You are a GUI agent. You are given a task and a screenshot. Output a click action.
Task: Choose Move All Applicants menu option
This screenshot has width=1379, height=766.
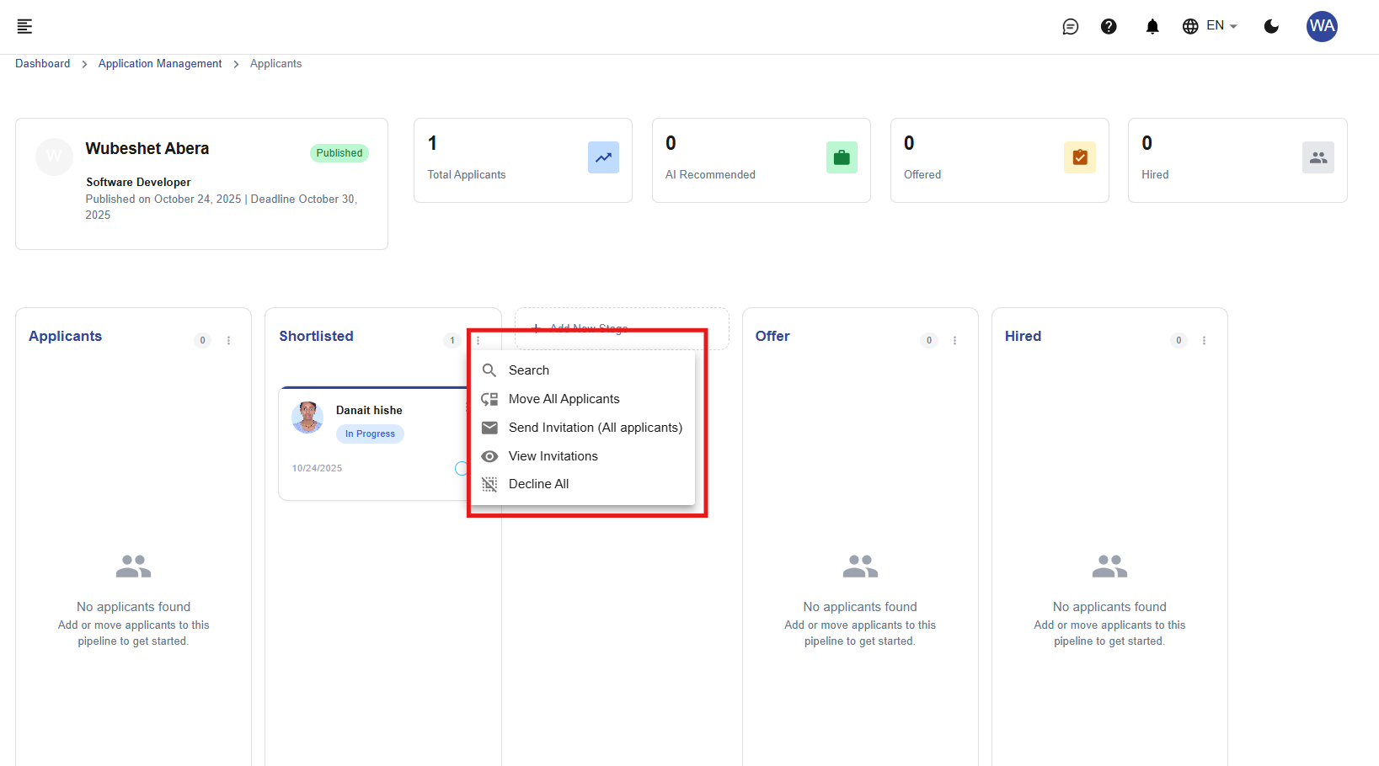tap(564, 399)
